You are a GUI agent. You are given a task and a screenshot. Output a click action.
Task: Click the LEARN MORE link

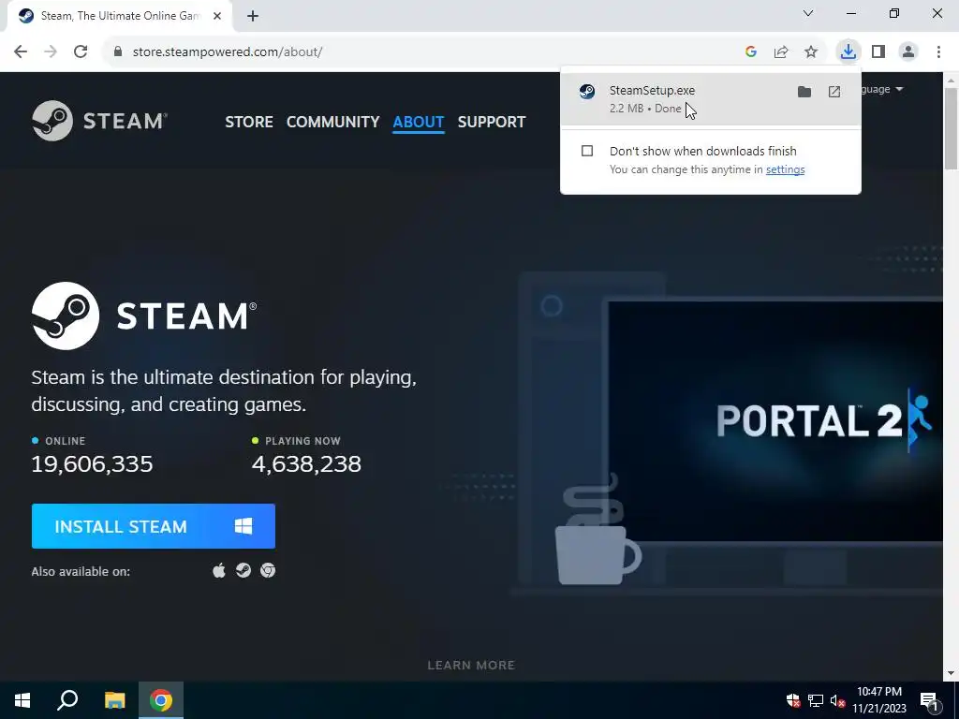pyautogui.click(x=471, y=666)
